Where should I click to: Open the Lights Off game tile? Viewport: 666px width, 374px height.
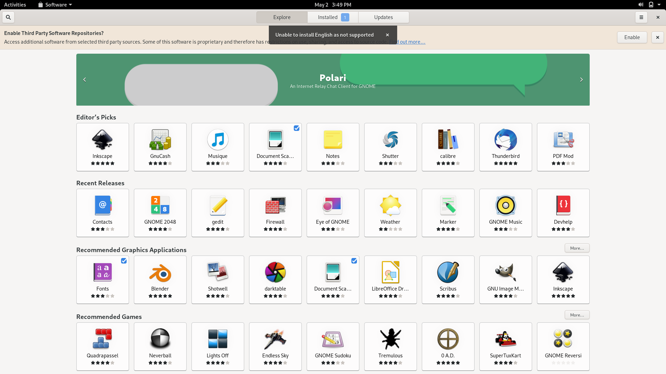pos(217,346)
